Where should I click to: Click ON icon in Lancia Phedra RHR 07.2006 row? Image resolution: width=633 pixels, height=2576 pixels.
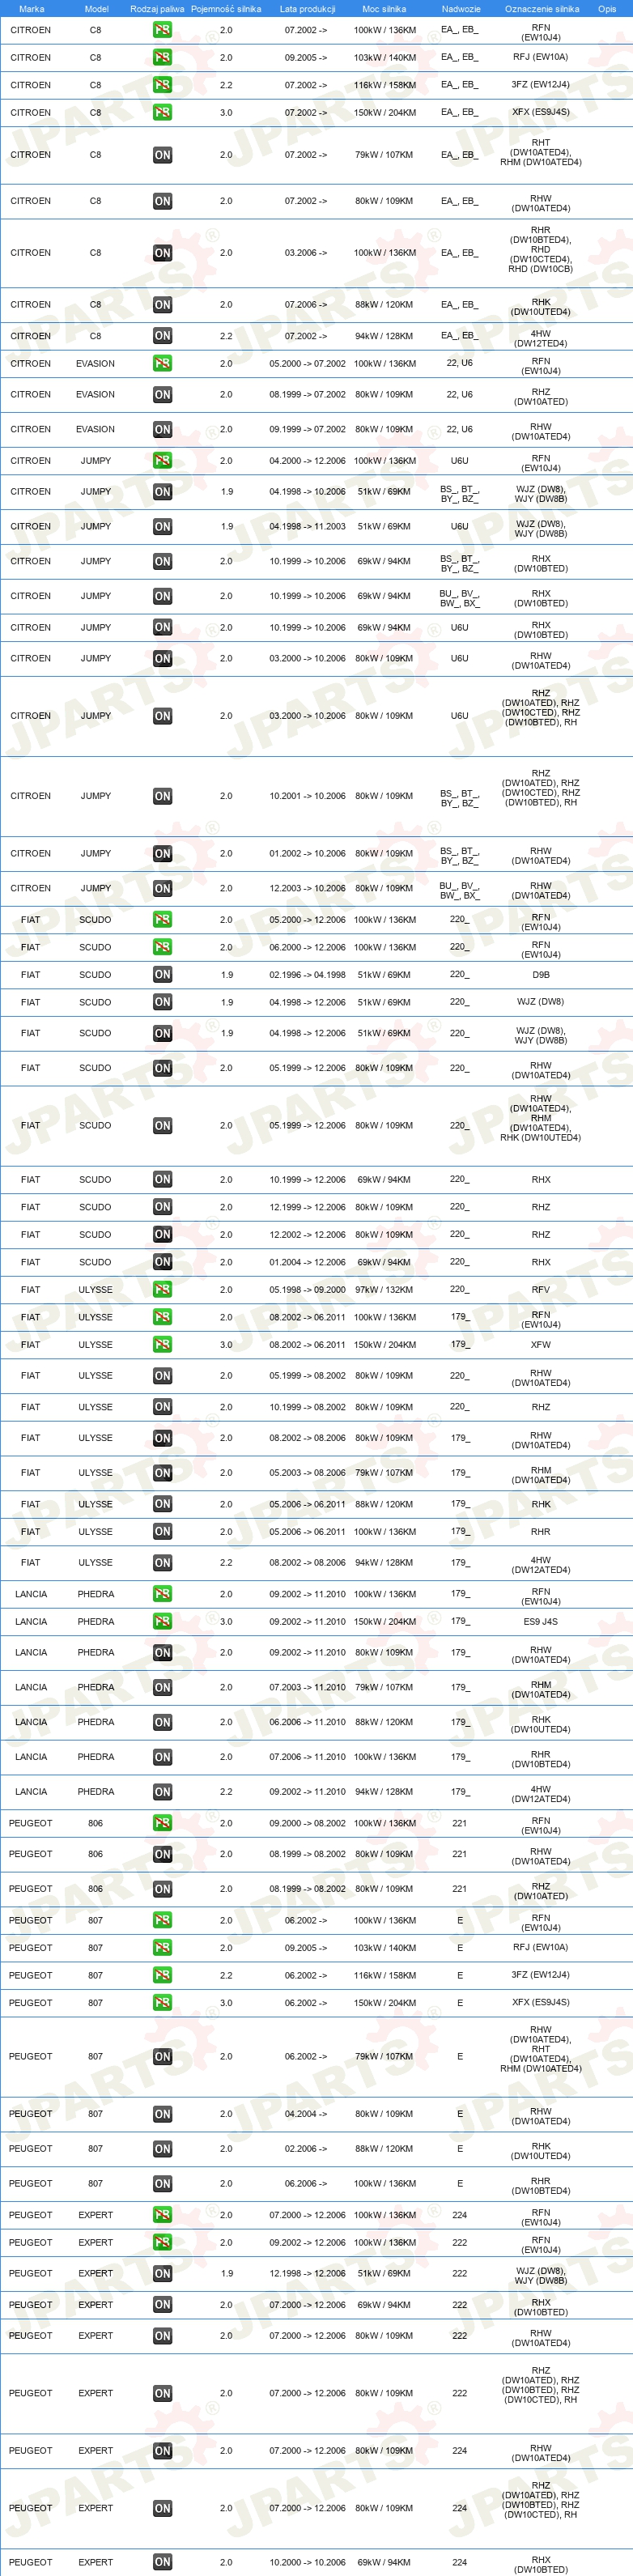pos(162,1757)
